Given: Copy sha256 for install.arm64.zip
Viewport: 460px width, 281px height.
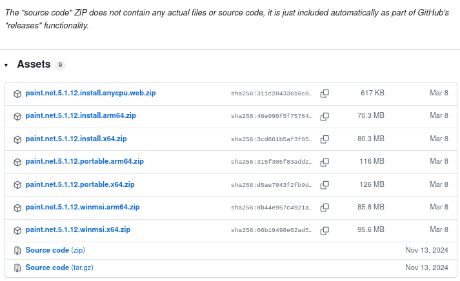Looking at the screenshot, I should coord(325,116).
